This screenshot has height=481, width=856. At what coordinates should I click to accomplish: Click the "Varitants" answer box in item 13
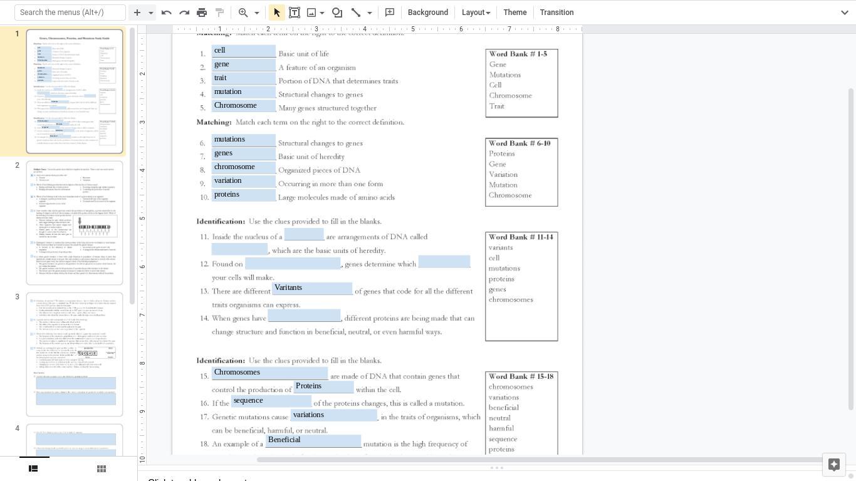[x=312, y=289]
